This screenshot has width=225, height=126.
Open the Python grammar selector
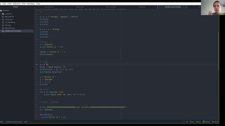(x=198, y=122)
